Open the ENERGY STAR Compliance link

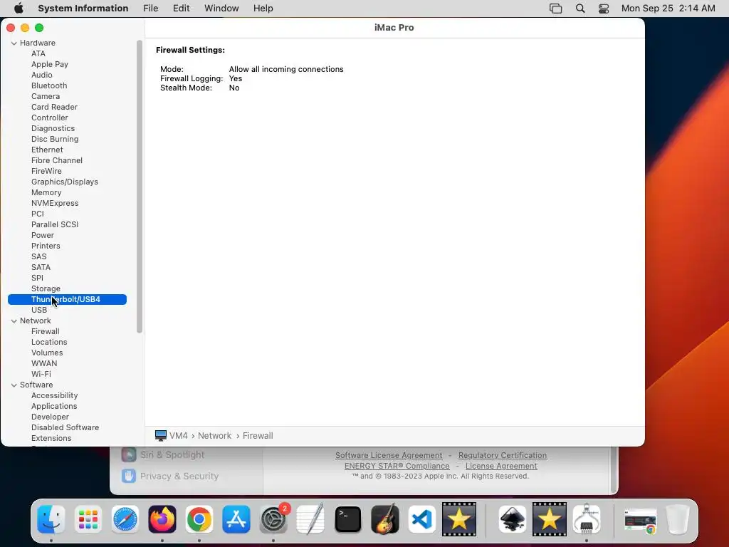point(397,466)
